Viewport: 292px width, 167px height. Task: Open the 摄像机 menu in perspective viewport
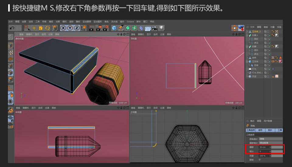tap(29, 34)
